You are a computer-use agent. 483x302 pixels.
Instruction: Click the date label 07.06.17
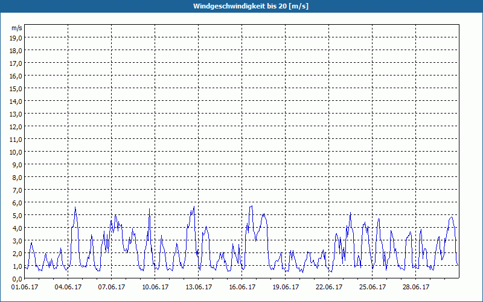coord(112,288)
